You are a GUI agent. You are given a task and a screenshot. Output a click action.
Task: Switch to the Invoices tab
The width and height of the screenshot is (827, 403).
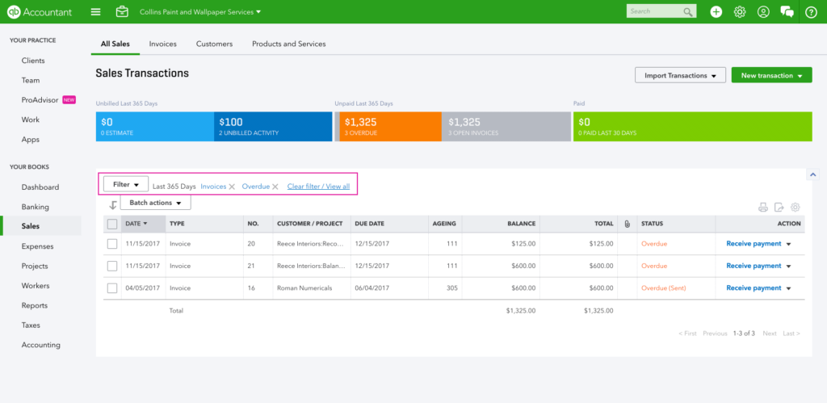coord(163,44)
